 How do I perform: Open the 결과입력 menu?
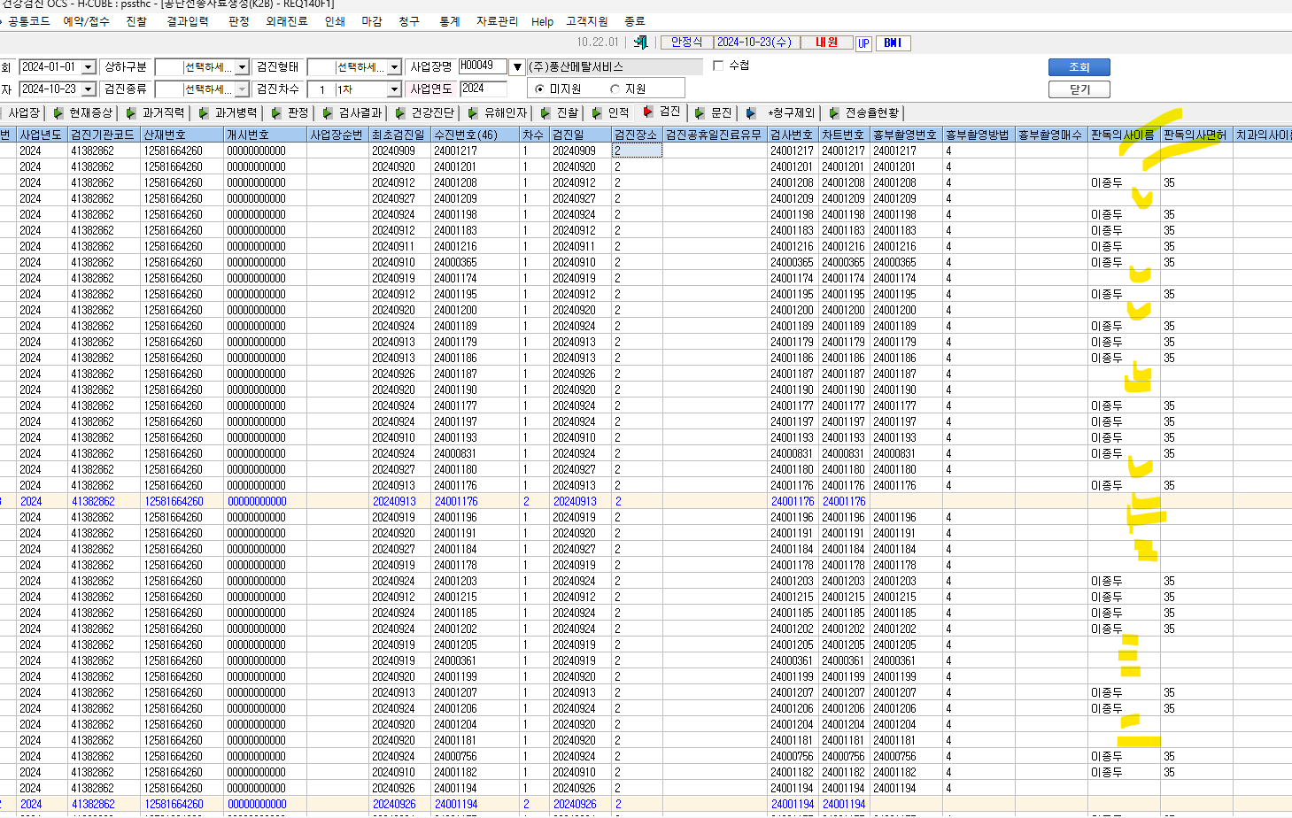click(188, 21)
